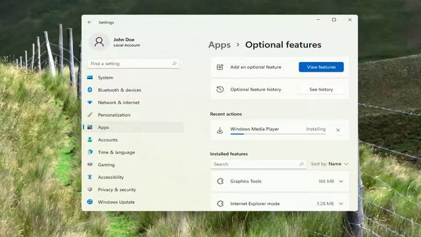
Task: Click the Windows Media Player download icon
Action: point(220,130)
